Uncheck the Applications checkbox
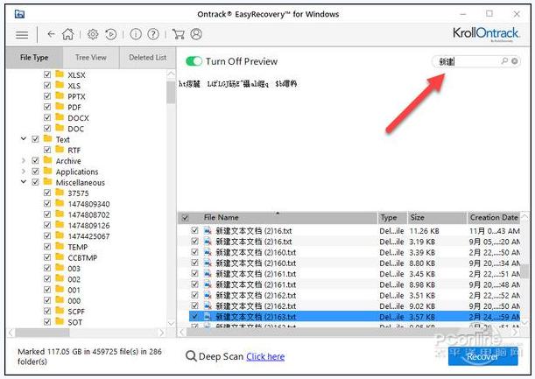 click(35, 172)
